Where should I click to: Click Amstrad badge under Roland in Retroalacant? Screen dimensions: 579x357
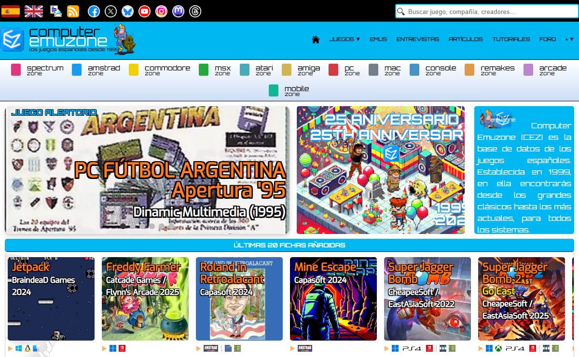[x=211, y=348]
